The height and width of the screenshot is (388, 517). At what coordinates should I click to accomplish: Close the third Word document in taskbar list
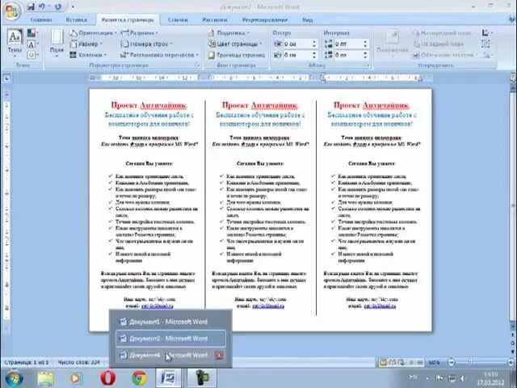(219, 356)
